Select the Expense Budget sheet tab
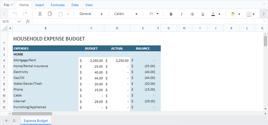Image resolution: width=268 pixels, height=125 pixels. [x=36, y=121]
